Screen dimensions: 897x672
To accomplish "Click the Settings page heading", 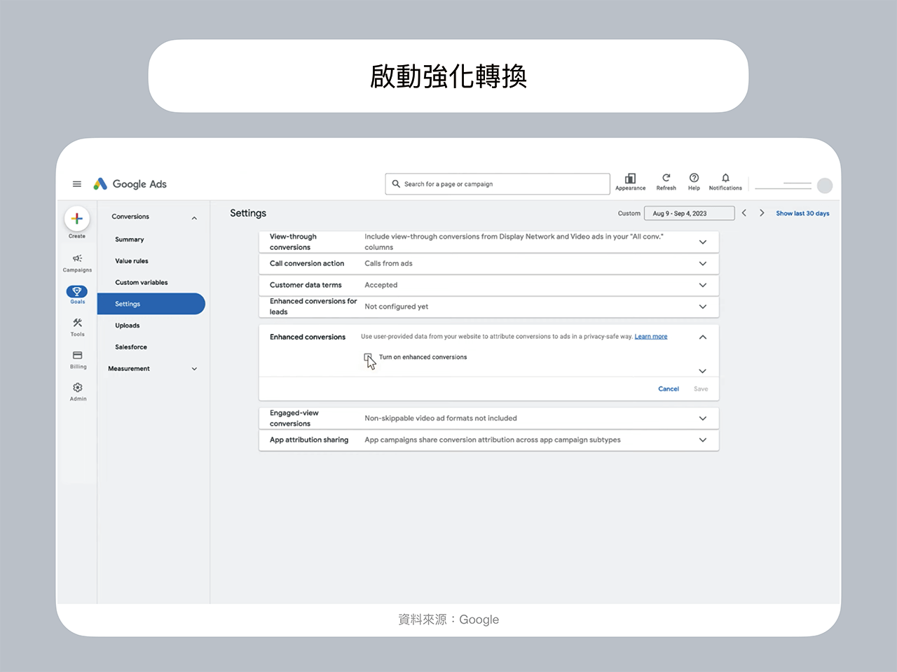I will point(248,213).
